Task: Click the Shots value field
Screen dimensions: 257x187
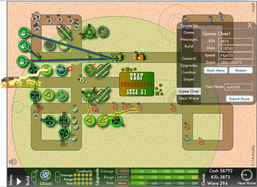Action: [235, 48]
